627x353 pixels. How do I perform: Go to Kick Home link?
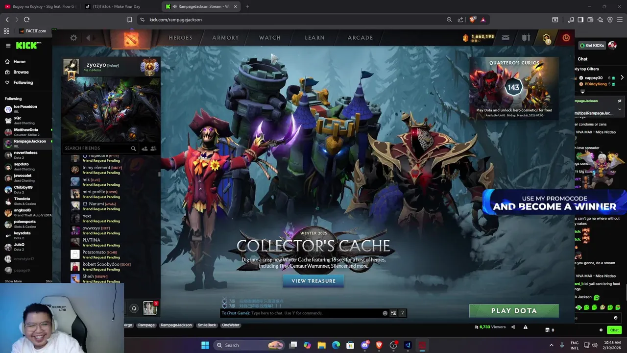(20, 61)
